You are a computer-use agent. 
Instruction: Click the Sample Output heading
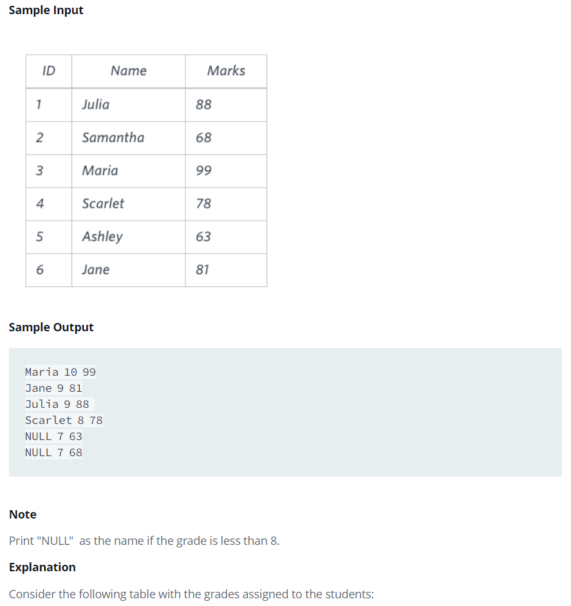click(x=51, y=327)
